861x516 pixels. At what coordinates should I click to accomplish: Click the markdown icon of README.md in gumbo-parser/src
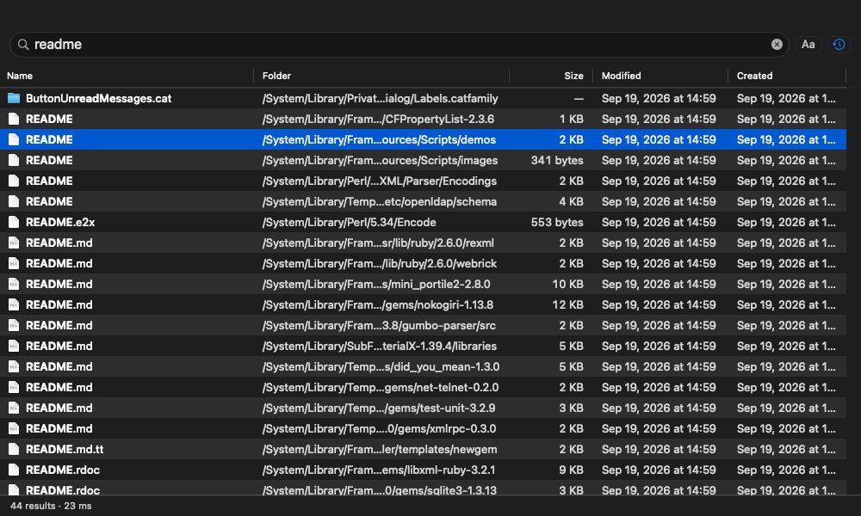pos(14,326)
